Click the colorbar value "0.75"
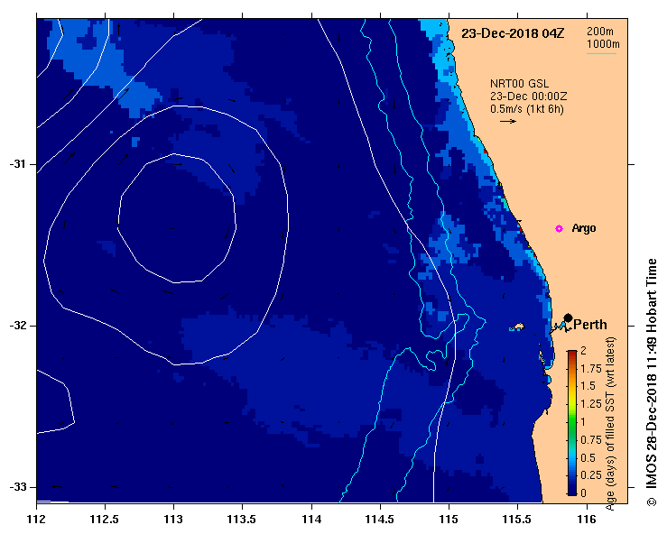 [591, 440]
